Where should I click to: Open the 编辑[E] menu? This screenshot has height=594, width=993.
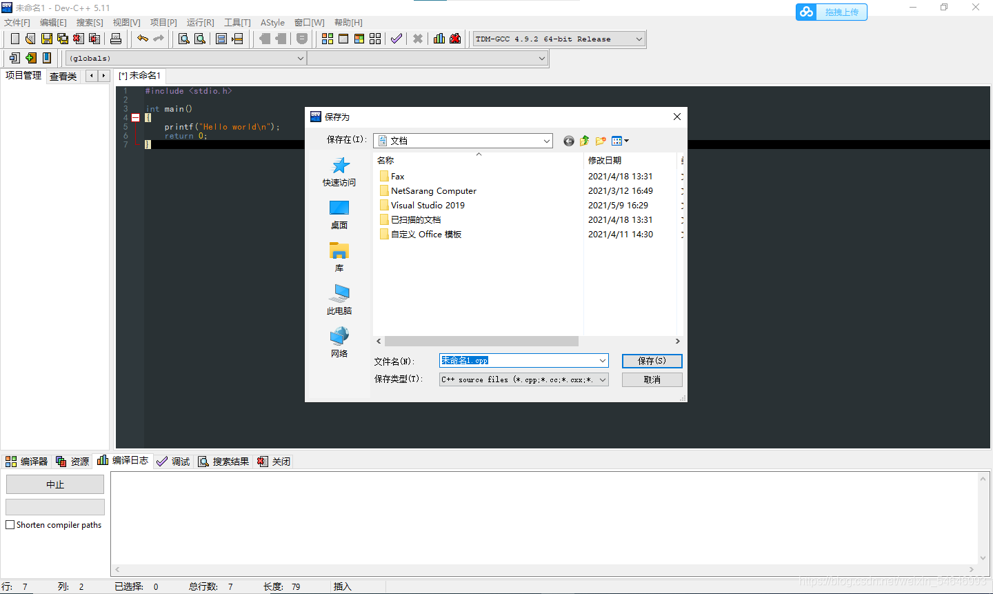pyautogui.click(x=53, y=23)
